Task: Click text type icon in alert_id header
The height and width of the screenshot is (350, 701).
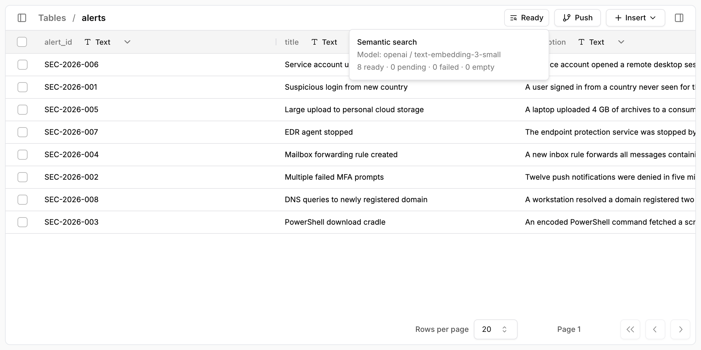Action: [88, 42]
